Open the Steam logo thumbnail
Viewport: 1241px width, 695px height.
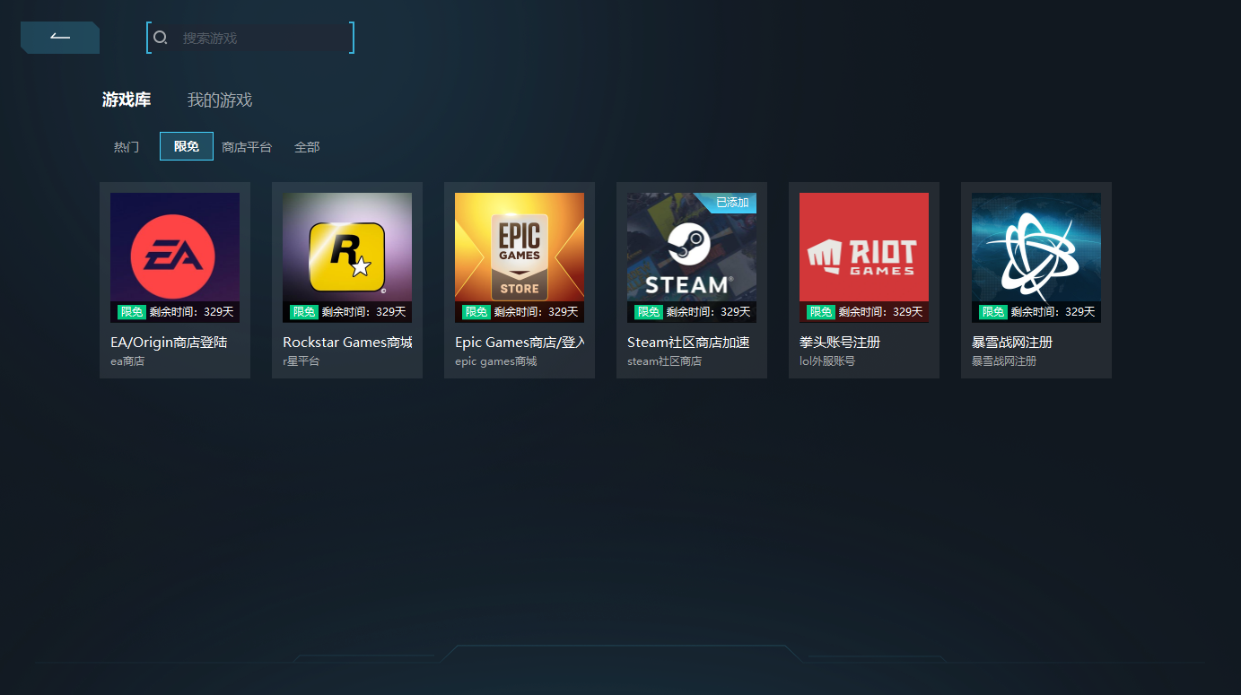point(692,257)
